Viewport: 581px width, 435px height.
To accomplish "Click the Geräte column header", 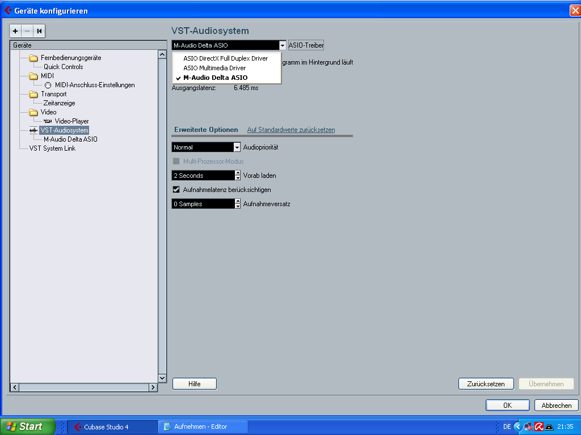I will pos(88,45).
